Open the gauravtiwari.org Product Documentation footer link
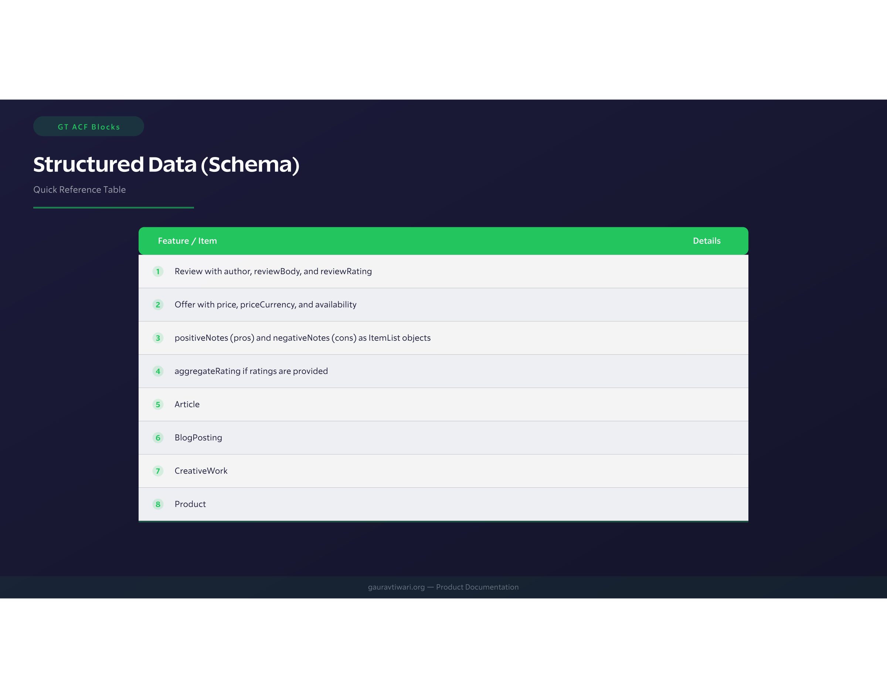This screenshot has height=698, width=887. click(x=443, y=587)
